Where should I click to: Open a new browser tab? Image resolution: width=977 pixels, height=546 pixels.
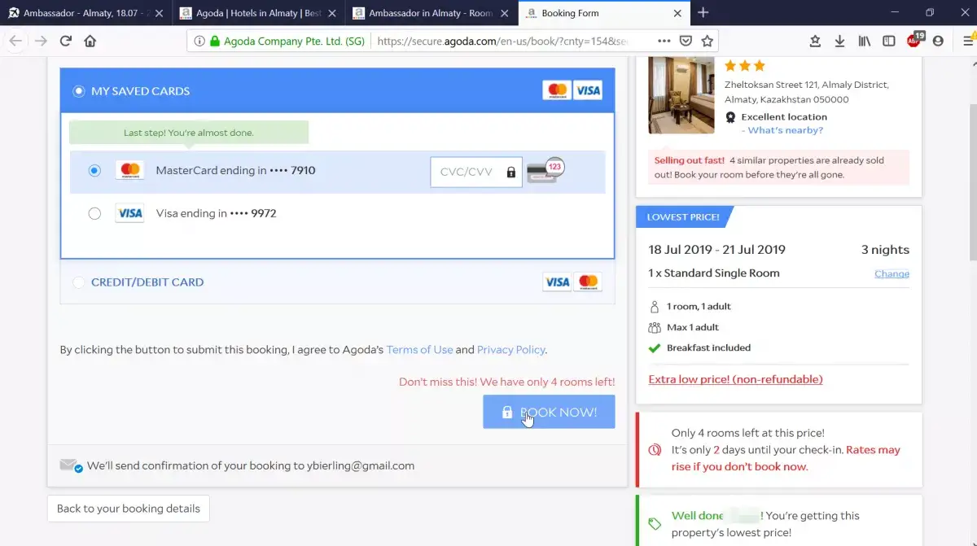coord(703,13)
